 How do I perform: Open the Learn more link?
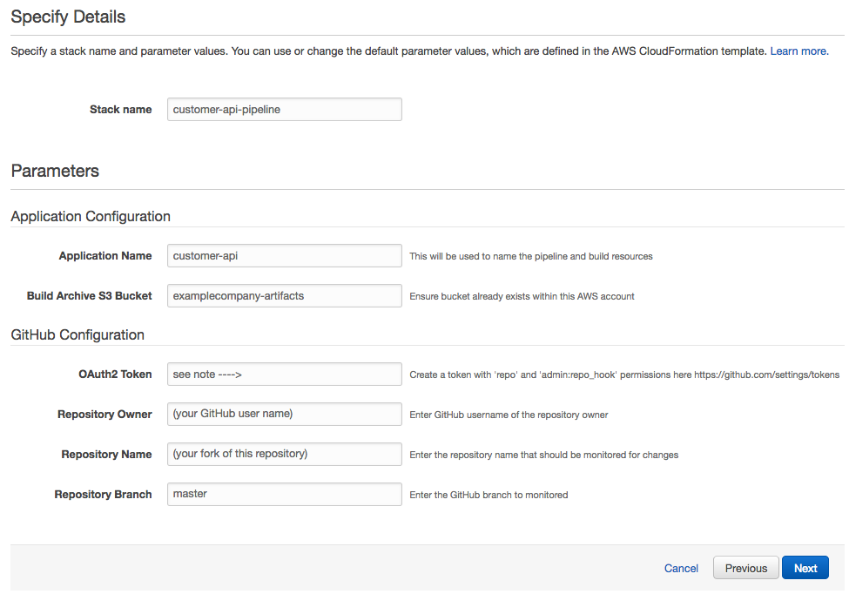tap(798, 51)
